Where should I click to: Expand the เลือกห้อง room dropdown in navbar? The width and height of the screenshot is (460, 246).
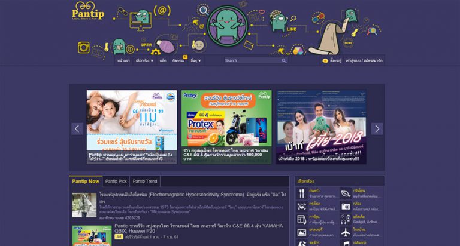coord(144,60)
